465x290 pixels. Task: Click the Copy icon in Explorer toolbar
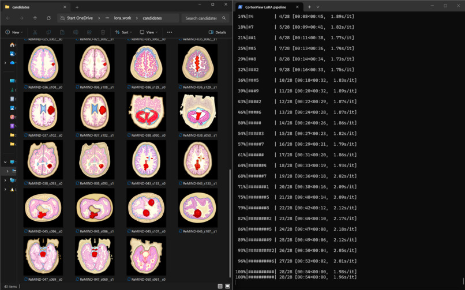coord(48,32)
